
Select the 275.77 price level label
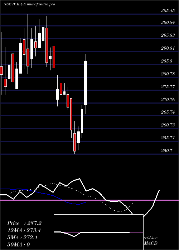pos(168,87)
